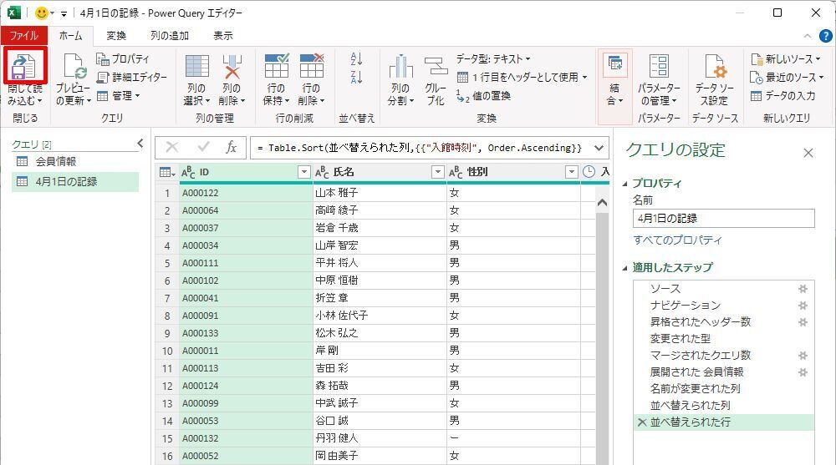836x465 pixels.
Task: Select the 4月1日の記録 query
Action: tap(74, 182)
